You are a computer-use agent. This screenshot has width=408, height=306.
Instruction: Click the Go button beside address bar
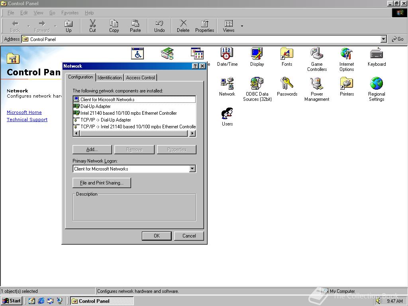click(398, 39)
